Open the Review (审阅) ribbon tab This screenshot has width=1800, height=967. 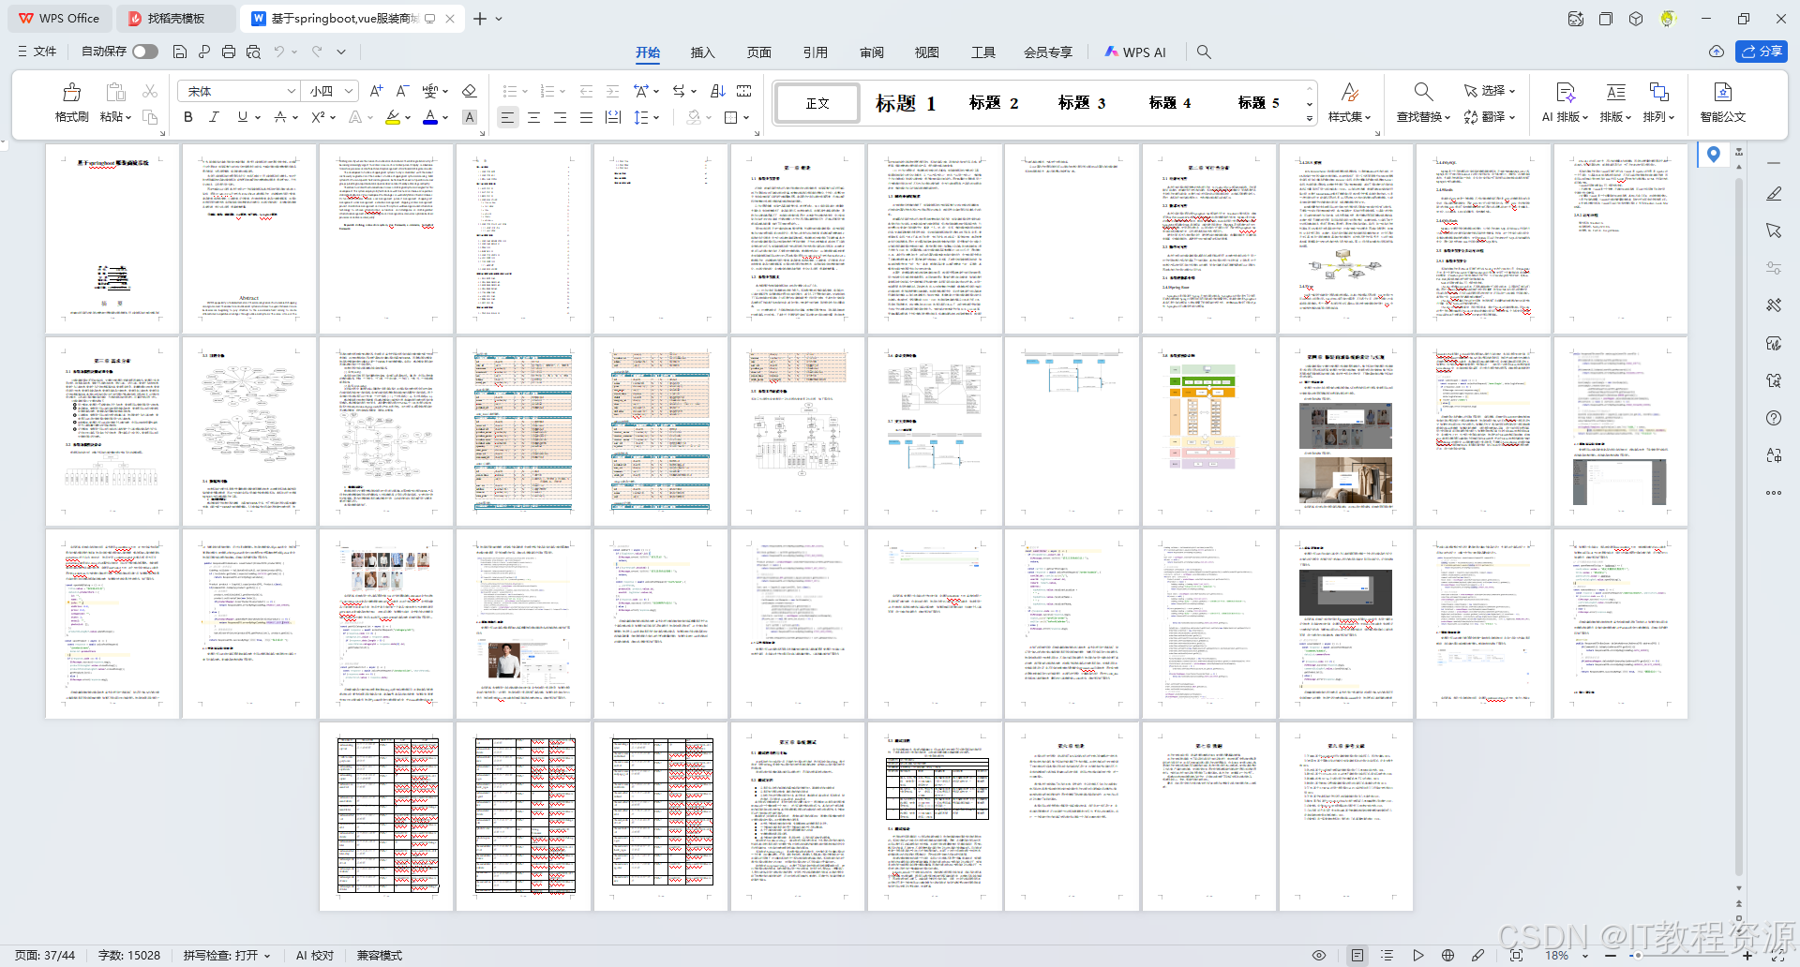872,52
